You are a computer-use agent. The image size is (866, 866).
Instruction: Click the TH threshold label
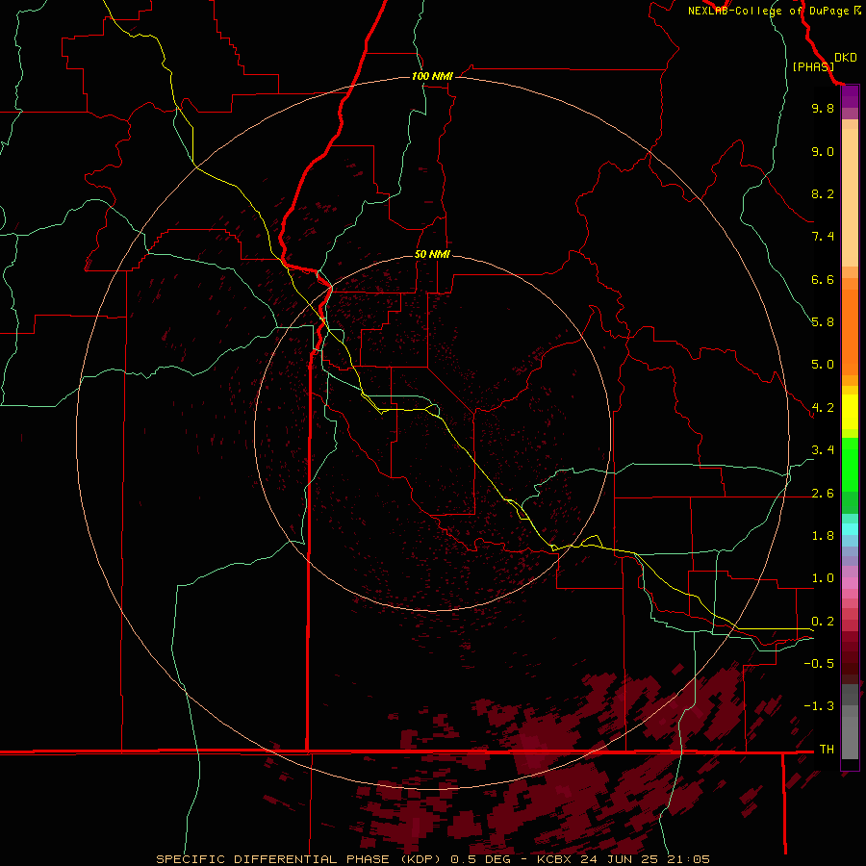click(x=827, y=750)
